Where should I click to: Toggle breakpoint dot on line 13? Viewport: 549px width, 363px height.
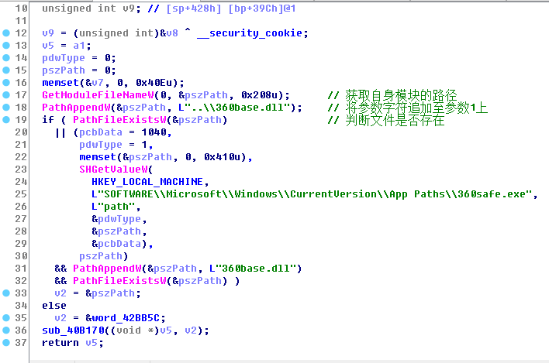pos(6,46)
